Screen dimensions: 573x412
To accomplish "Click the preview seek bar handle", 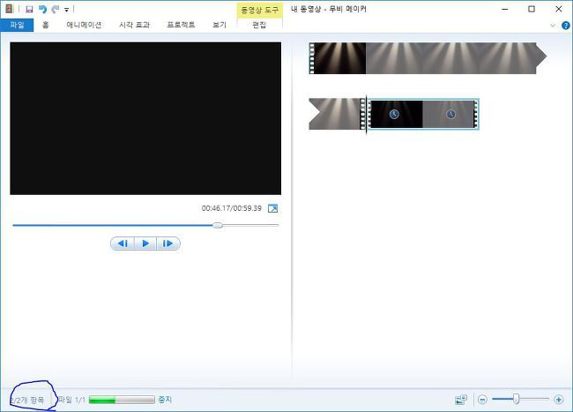I will [x=218, y=225].
